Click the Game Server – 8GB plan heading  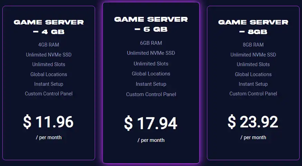point(253,27)
